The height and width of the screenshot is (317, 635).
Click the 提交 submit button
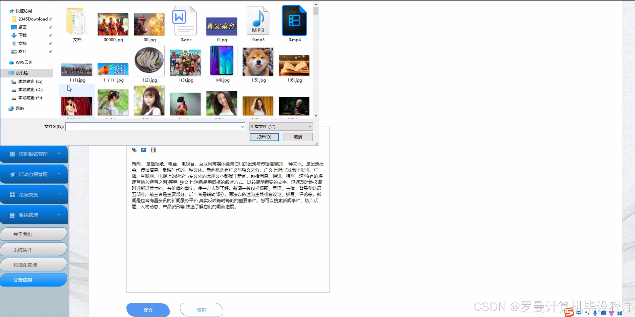pyautogui.click(x=148, y=310)
